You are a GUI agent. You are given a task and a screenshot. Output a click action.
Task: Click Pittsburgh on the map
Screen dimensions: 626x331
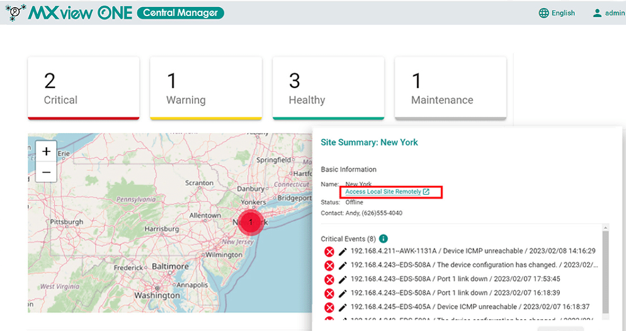[67, 222]
